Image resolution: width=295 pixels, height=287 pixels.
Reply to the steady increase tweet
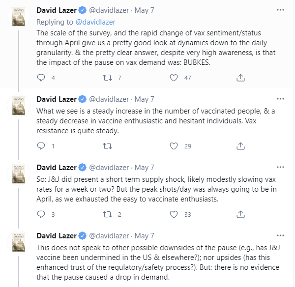(41, 146)
